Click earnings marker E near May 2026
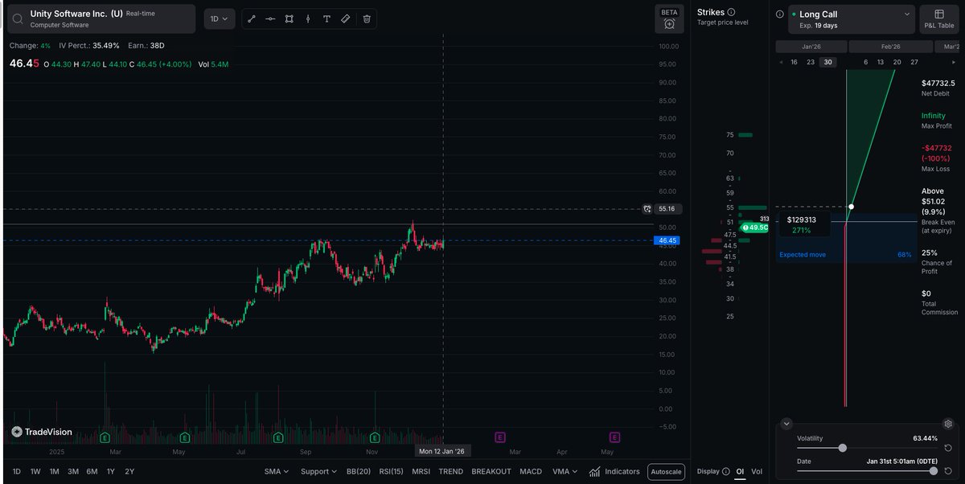Screen dimensions: 965x484 (x=614, y=437)
